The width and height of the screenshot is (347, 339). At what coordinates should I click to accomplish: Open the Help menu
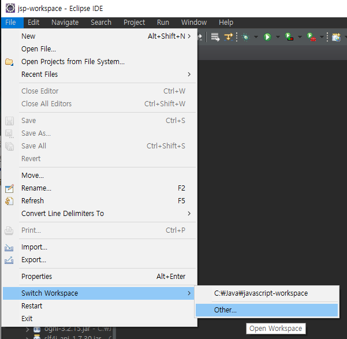226,23
